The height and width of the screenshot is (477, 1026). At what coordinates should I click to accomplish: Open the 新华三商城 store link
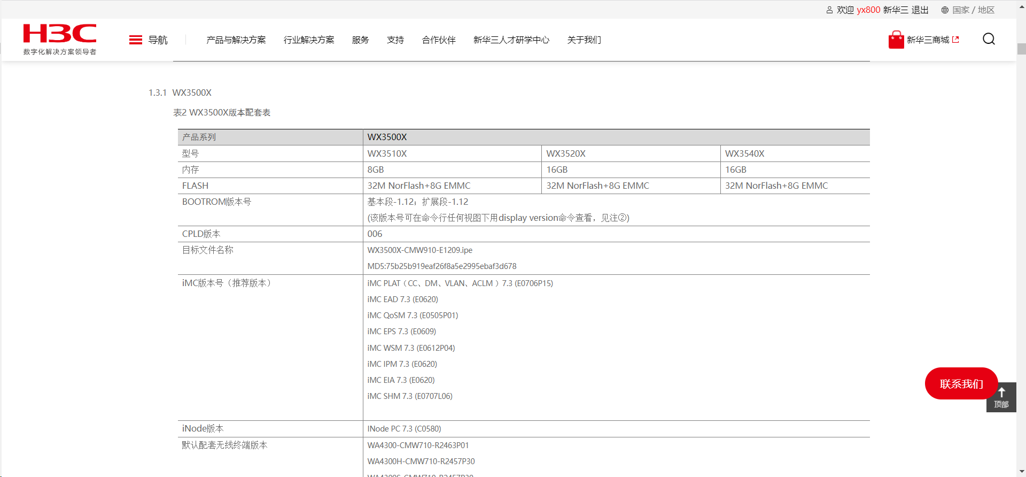click(x=928, y=40)
